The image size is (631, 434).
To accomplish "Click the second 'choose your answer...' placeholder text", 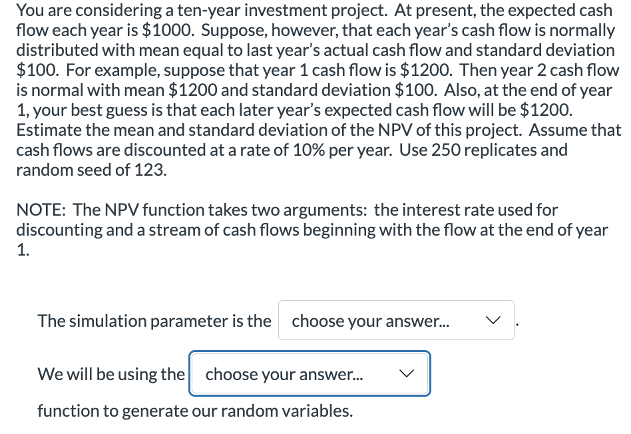I will pos(285,374).
